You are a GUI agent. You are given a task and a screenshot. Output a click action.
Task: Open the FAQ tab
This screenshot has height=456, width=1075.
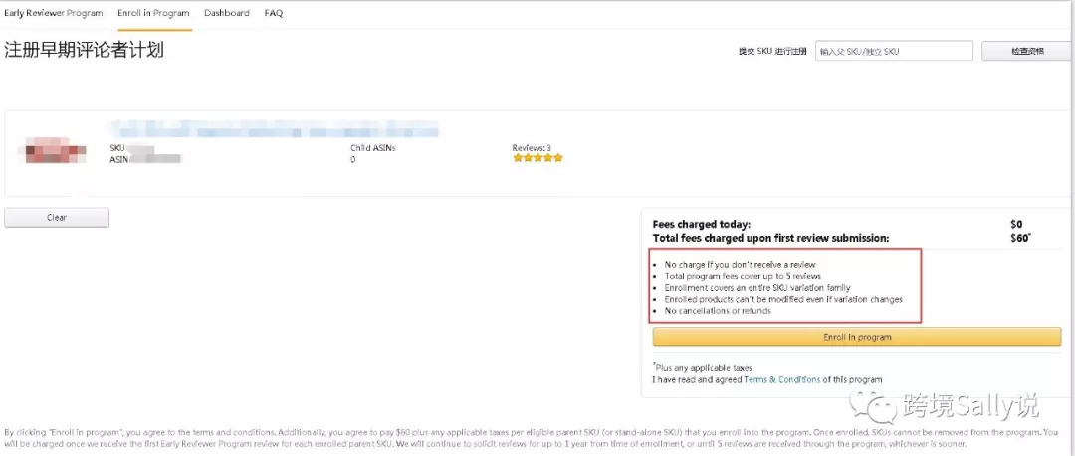point(274,13)
